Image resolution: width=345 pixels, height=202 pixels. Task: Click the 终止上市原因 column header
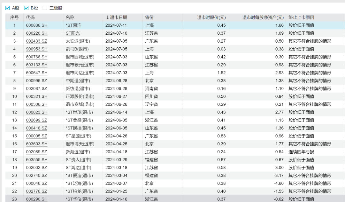[301, 17]
